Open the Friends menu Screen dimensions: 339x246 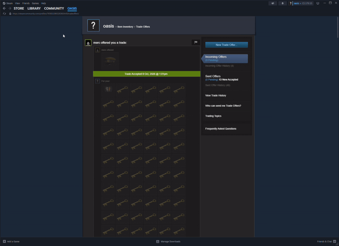click(26, 3)
